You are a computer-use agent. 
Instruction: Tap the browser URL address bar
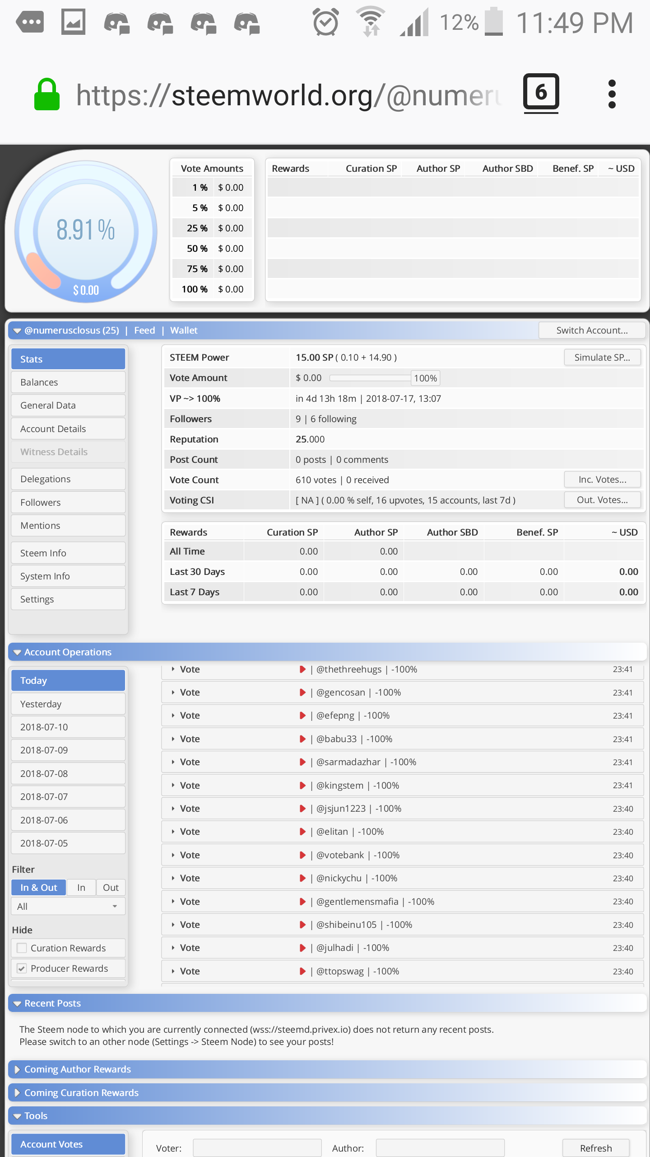[x=289, y=95]
